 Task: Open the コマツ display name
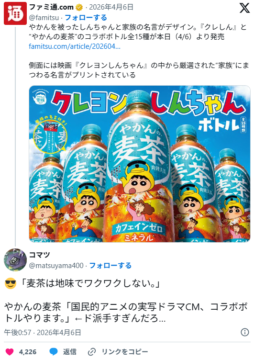coord(39,255)
